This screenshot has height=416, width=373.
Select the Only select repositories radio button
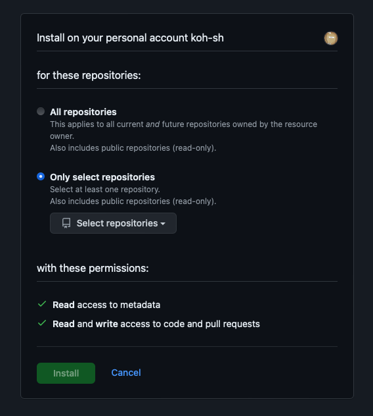point(41,176)
